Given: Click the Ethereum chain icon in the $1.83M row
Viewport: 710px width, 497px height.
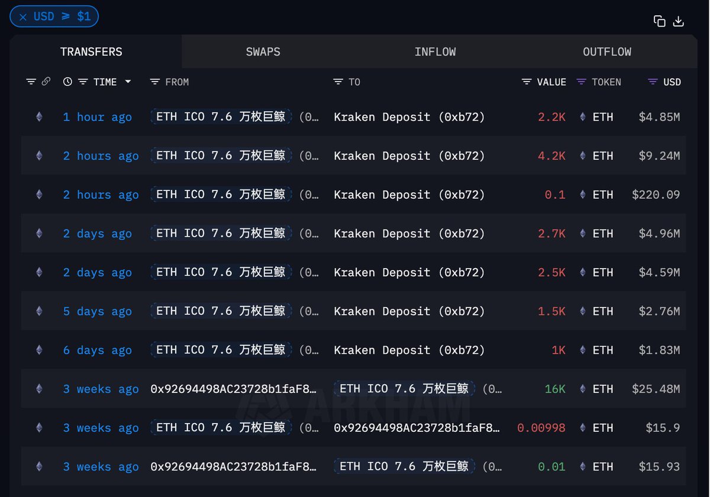Looking at the screenshot, I should (x=39, y=350).
